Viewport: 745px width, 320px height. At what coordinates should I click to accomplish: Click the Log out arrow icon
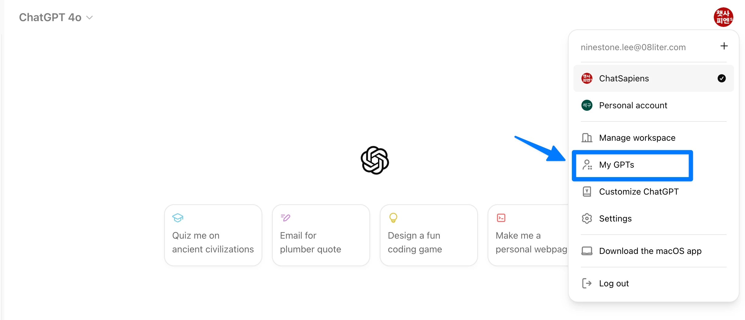click(587, 283)
